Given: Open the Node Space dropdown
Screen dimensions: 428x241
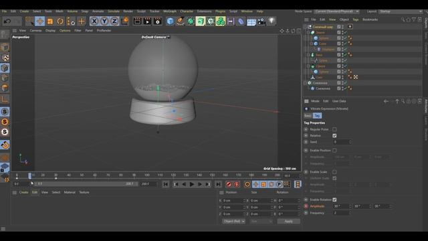Looking at the screenshot, I should coord(337,11).
